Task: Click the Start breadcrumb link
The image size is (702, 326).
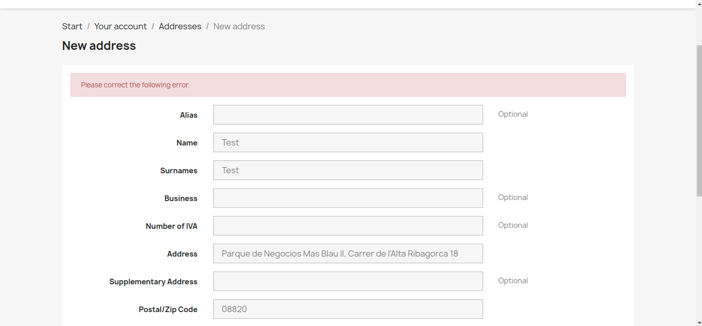Action: click(x=72, y=26)
